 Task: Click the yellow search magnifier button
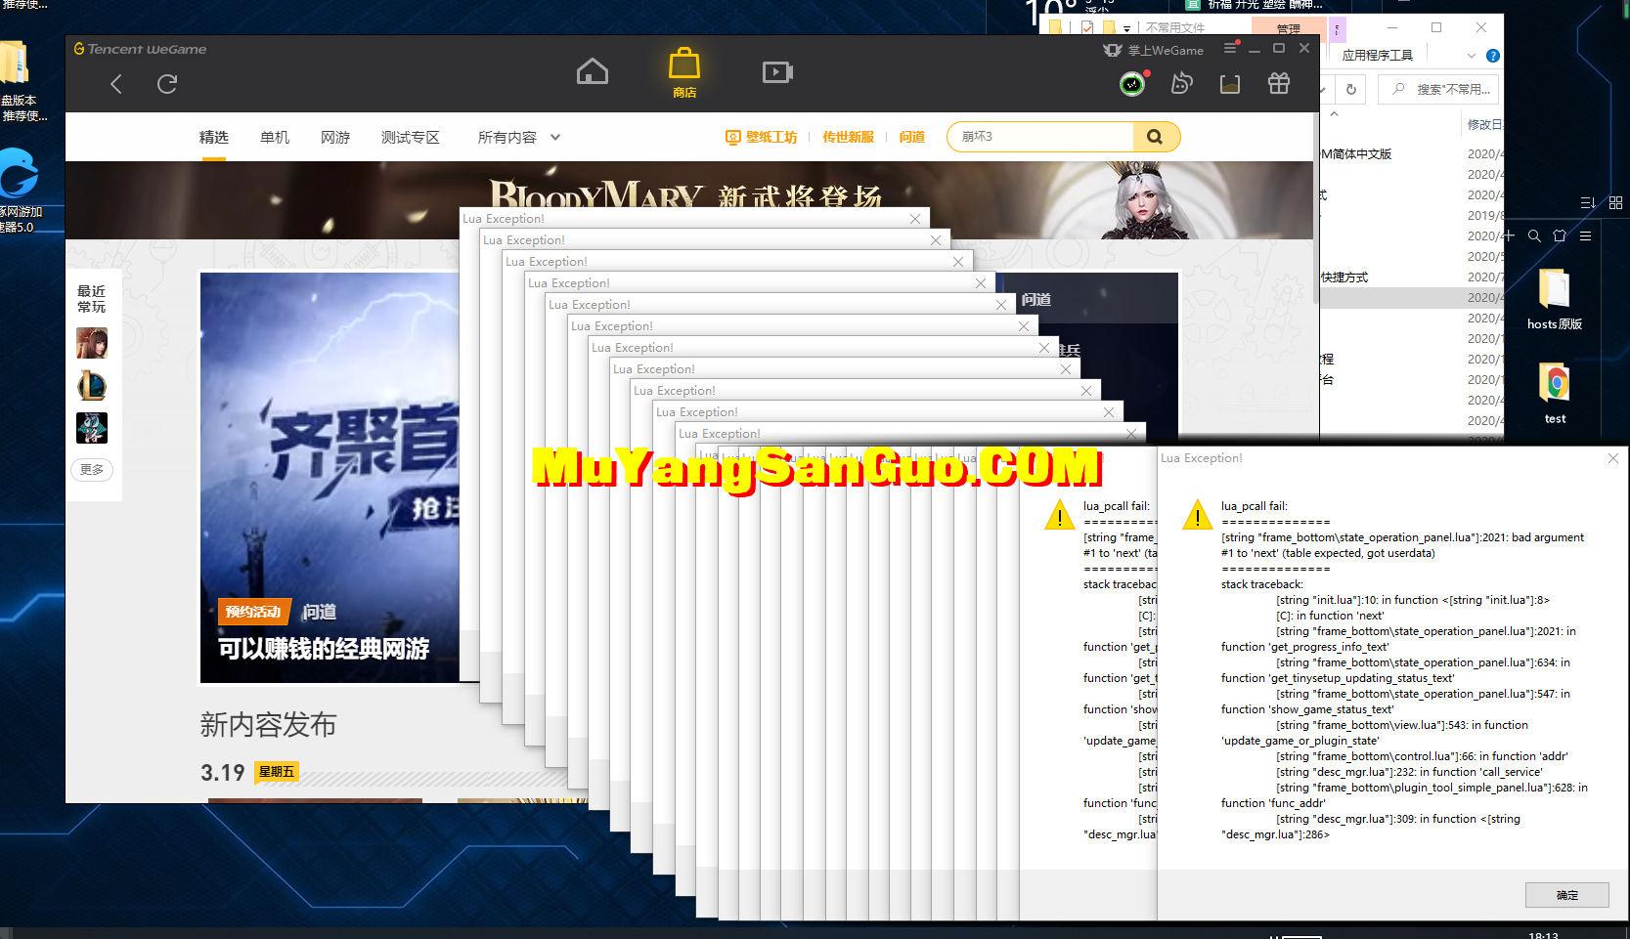click(x=1155, y=137)
